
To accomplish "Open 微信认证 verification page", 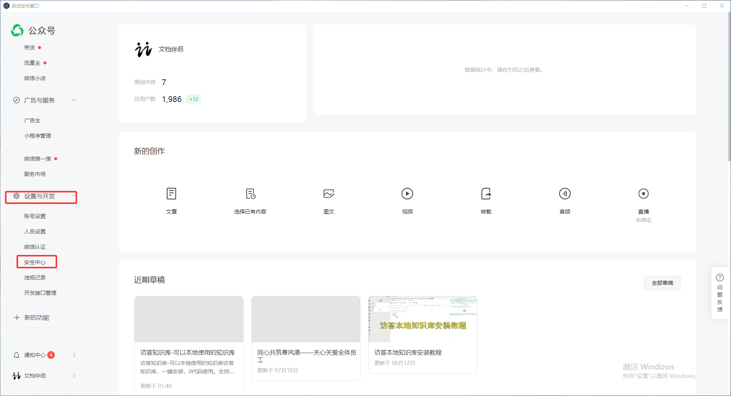I will (34, 246).
